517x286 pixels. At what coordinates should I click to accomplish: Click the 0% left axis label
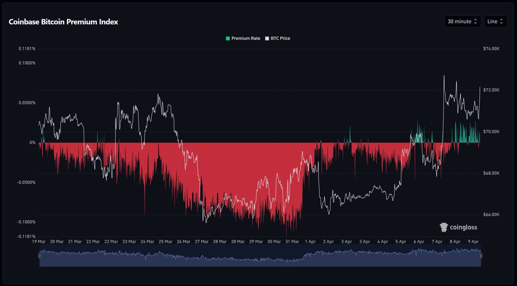[32, 143]
